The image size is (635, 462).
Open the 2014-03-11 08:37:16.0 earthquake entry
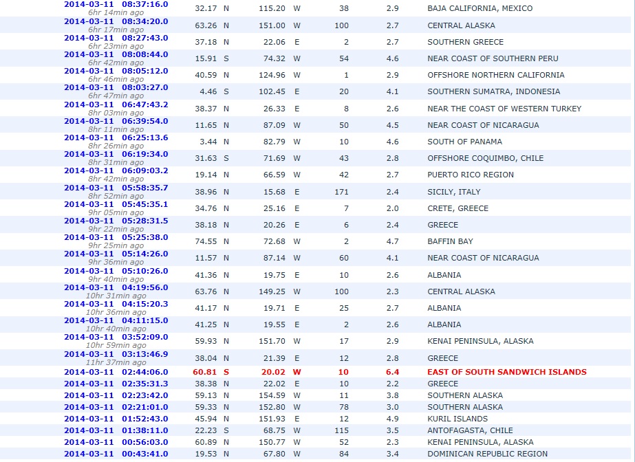click(116, 4)
